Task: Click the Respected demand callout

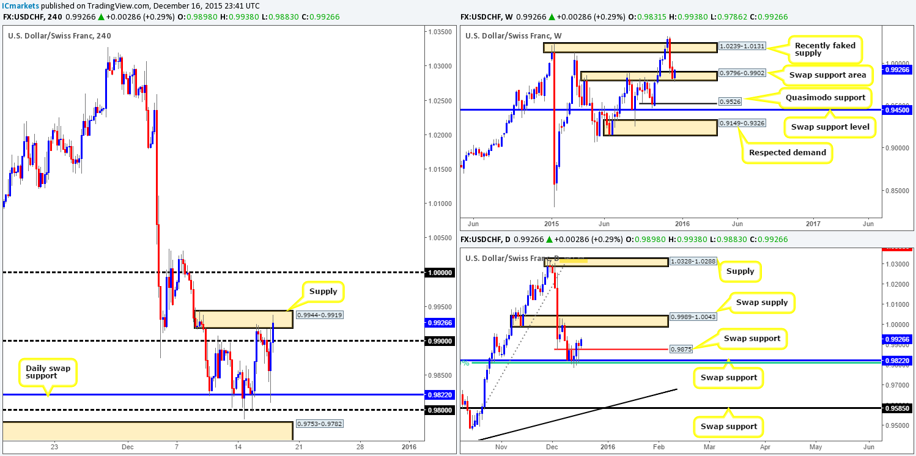Action: (x=788, y=153)
